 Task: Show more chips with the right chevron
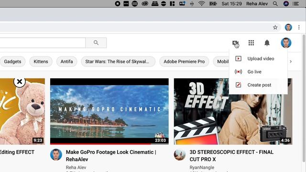point(291,62)
